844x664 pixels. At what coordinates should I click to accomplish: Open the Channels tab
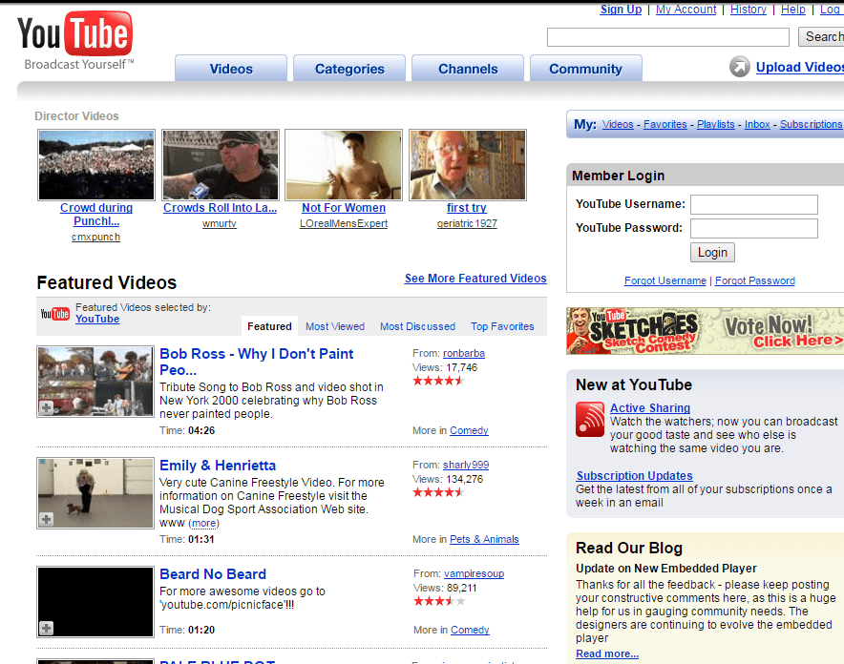468,69
